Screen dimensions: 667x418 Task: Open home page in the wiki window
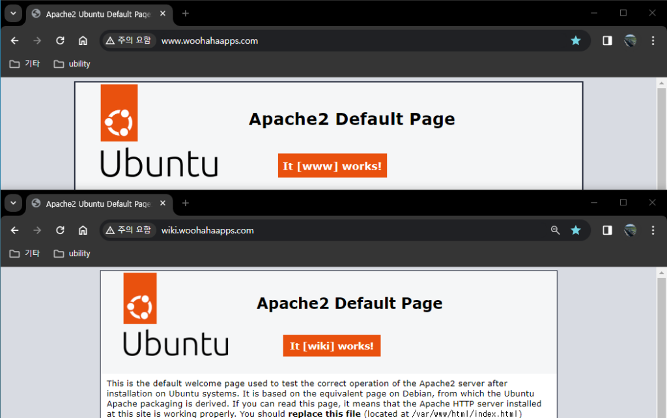83,230
